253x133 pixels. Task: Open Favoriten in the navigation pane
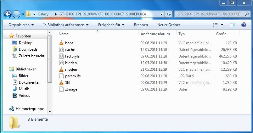pos(23,36)
